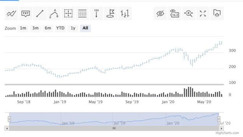This screenshot has height=137, width=243.
Task: Select the line segment drawing tool
Action: tap(40, 13)
